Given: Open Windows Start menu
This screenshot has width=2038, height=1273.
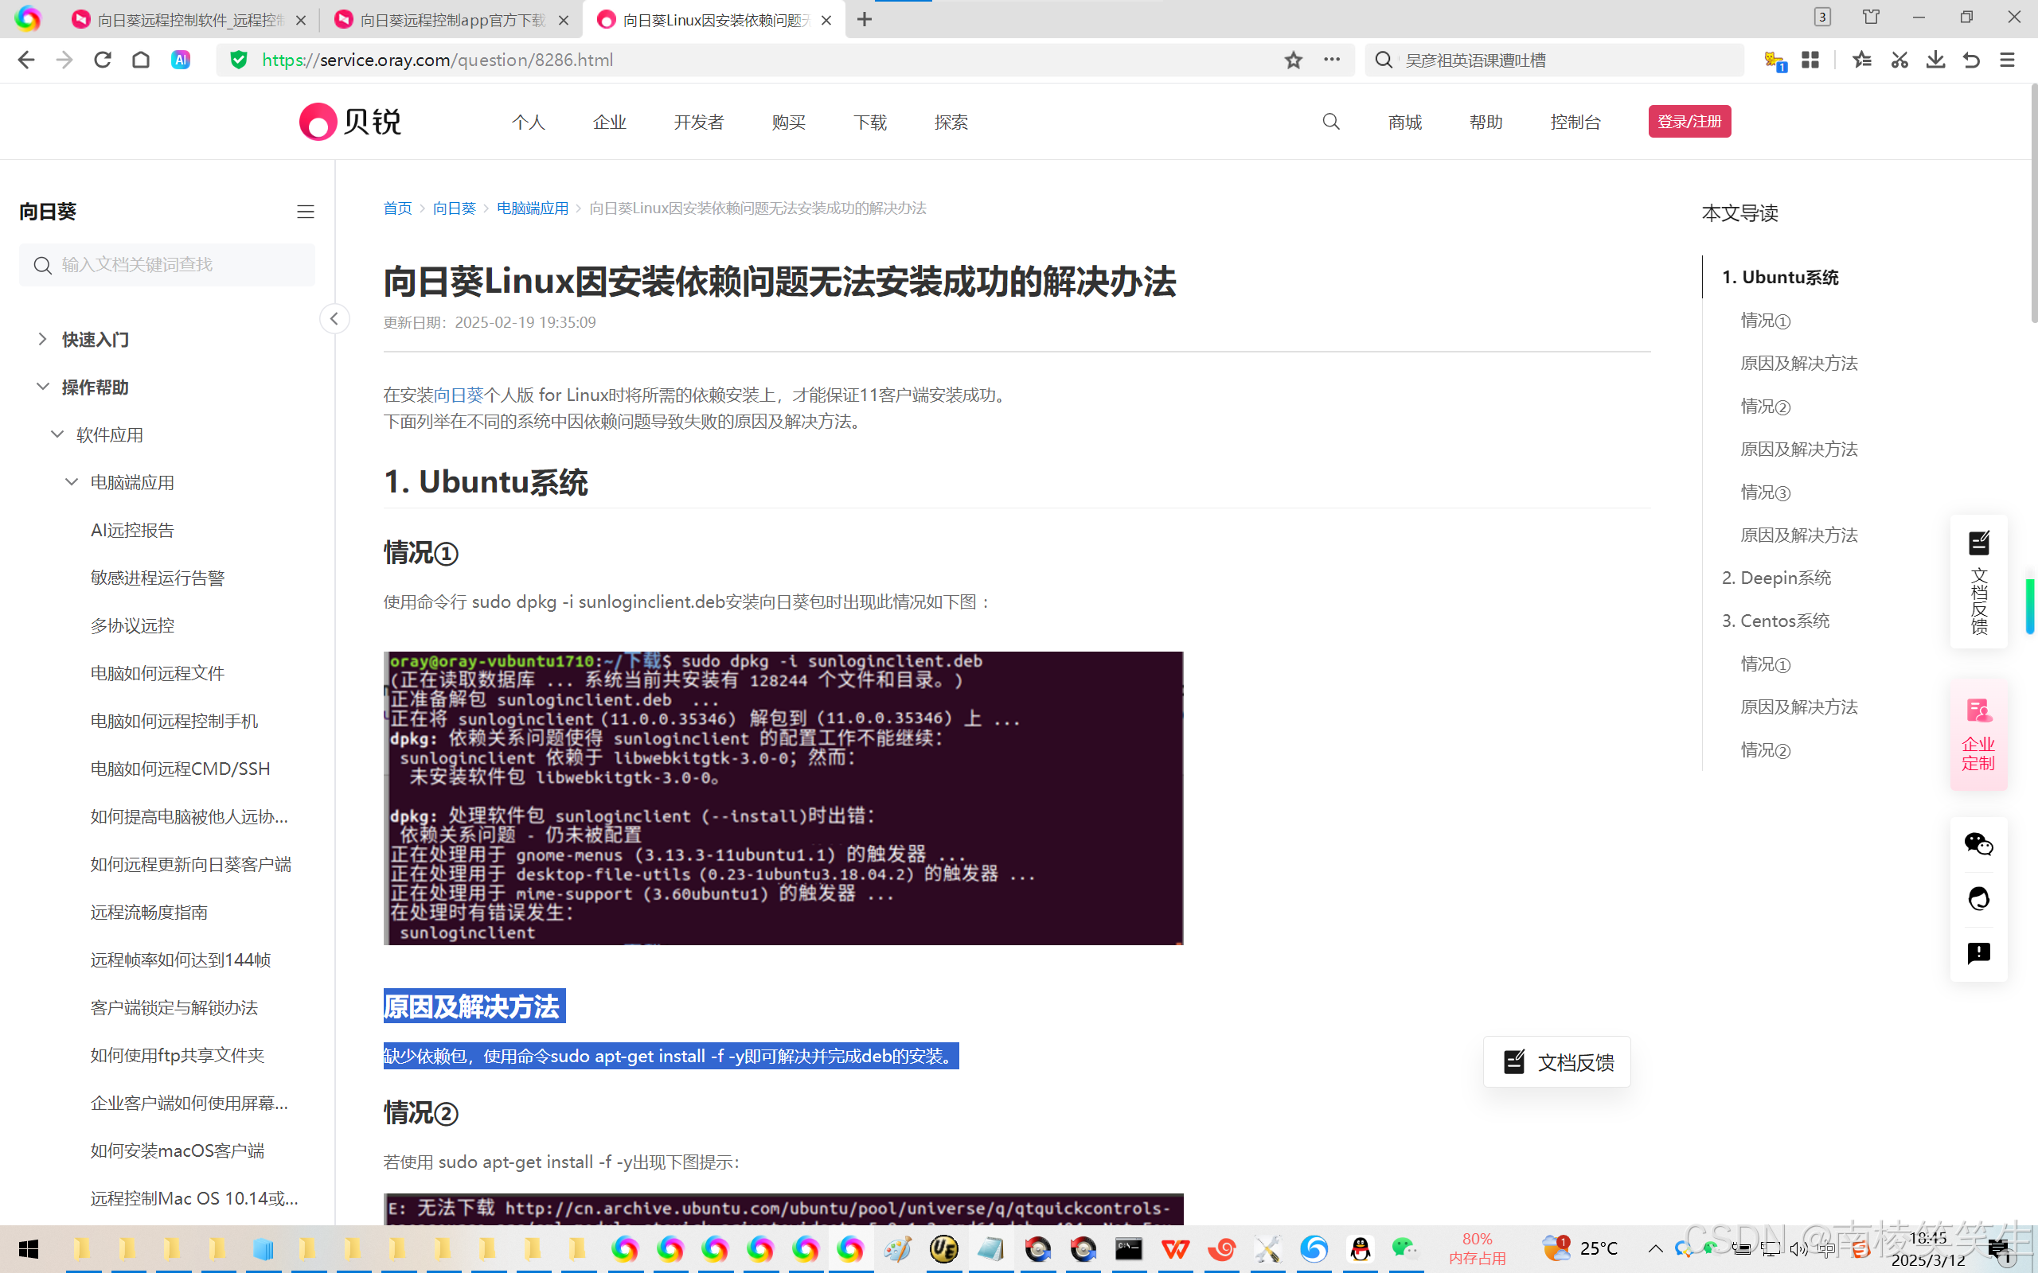Looking at the screenshot, I should click(x=28, y=1248).
